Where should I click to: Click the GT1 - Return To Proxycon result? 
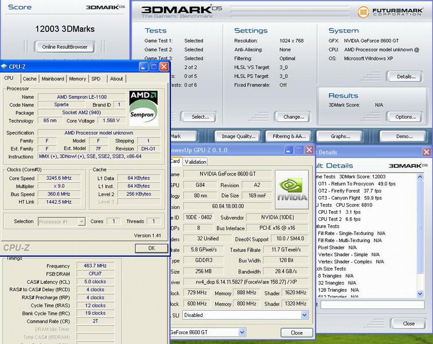point(357,184)
